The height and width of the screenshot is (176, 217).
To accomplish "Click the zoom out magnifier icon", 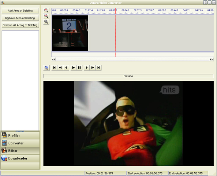I will tap(46, 16).
